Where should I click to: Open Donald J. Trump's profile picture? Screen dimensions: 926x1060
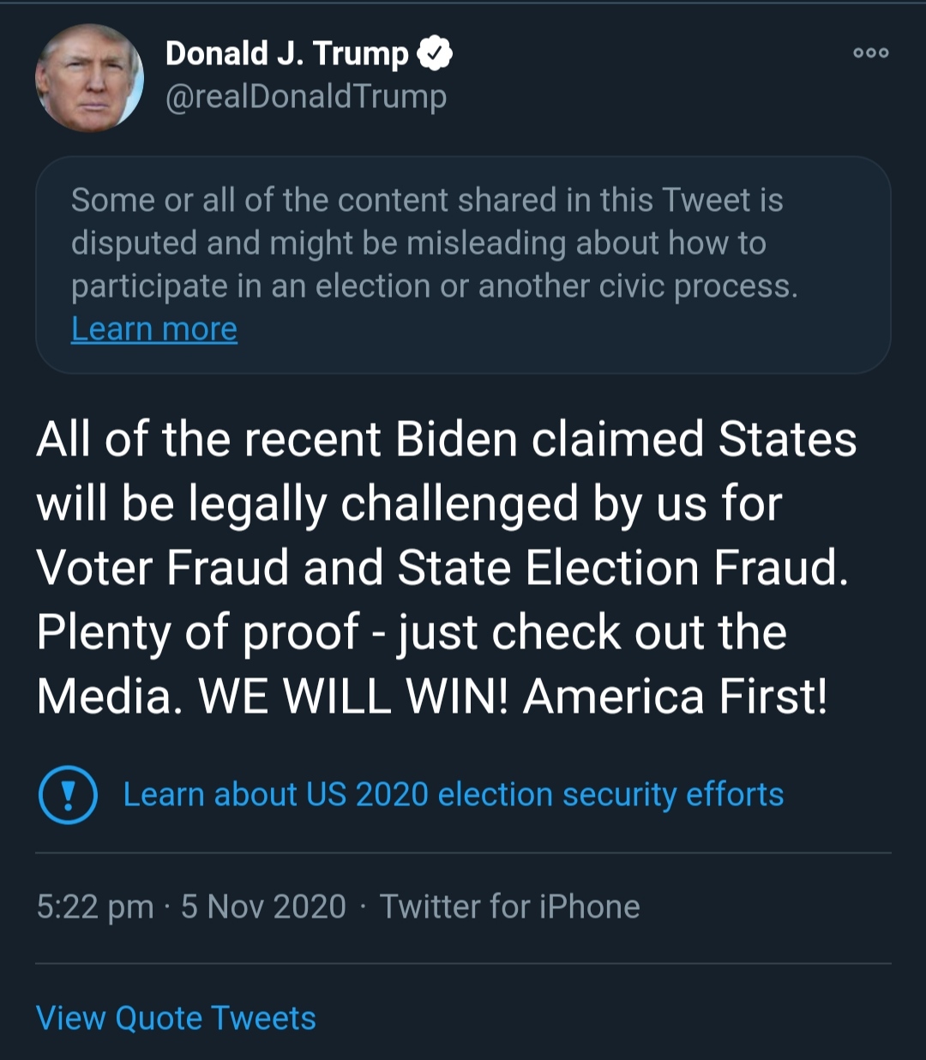coord(89,78)
